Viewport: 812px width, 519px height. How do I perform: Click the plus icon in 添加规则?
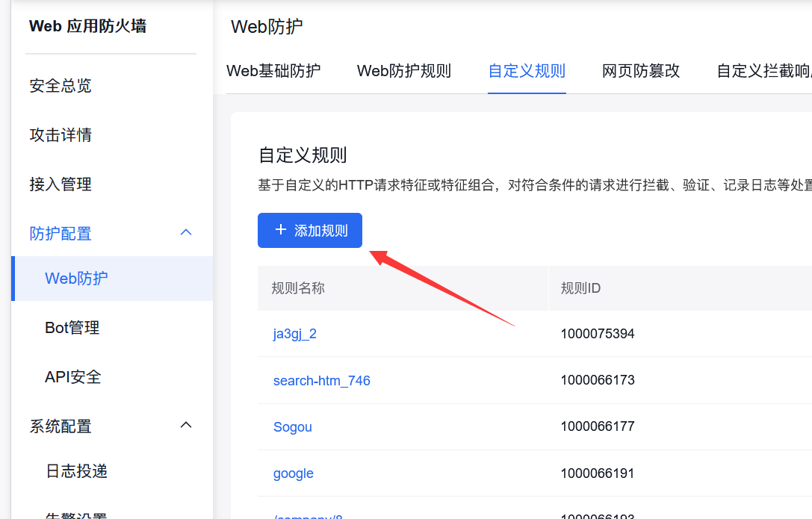pos(281,230)
